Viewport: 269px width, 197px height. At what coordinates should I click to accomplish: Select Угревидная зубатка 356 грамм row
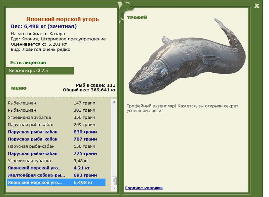point(56,117)
